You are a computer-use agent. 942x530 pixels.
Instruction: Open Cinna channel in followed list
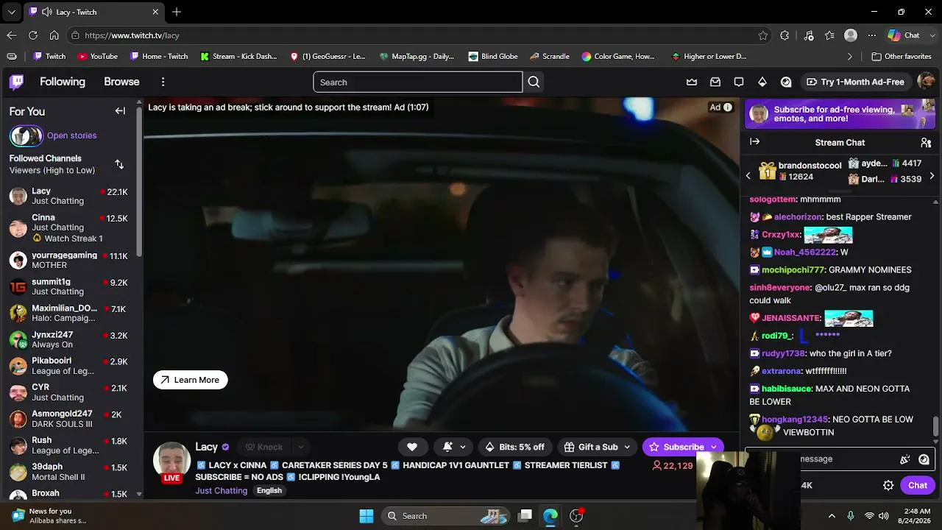coord(69,227)
